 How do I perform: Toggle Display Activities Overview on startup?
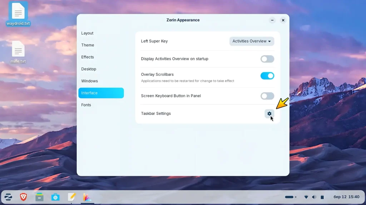267,59
